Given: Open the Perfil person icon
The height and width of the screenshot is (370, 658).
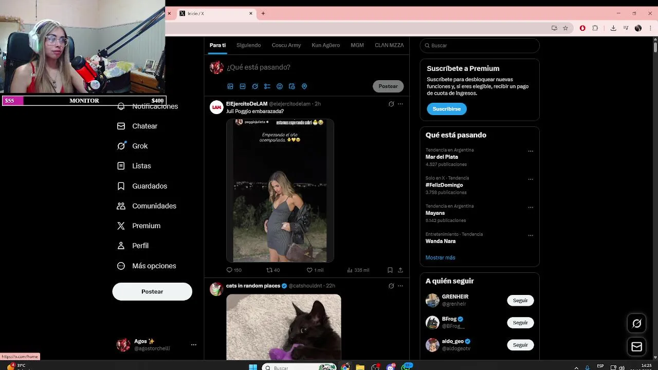Looking at the screenshot, I should pos(121,246).
